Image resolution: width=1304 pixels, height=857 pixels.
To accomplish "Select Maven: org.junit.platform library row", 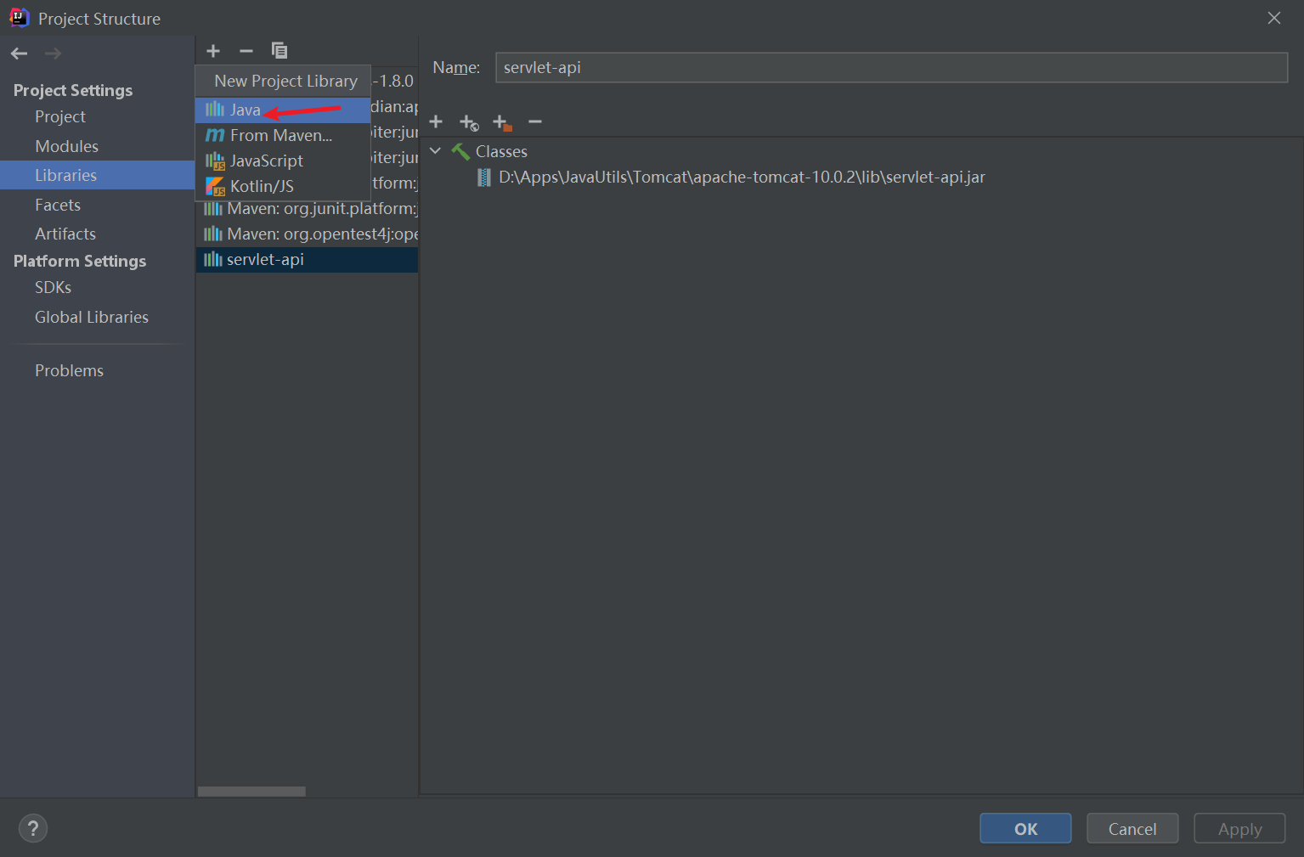I will pyautogui.click(x=307, y=208).
